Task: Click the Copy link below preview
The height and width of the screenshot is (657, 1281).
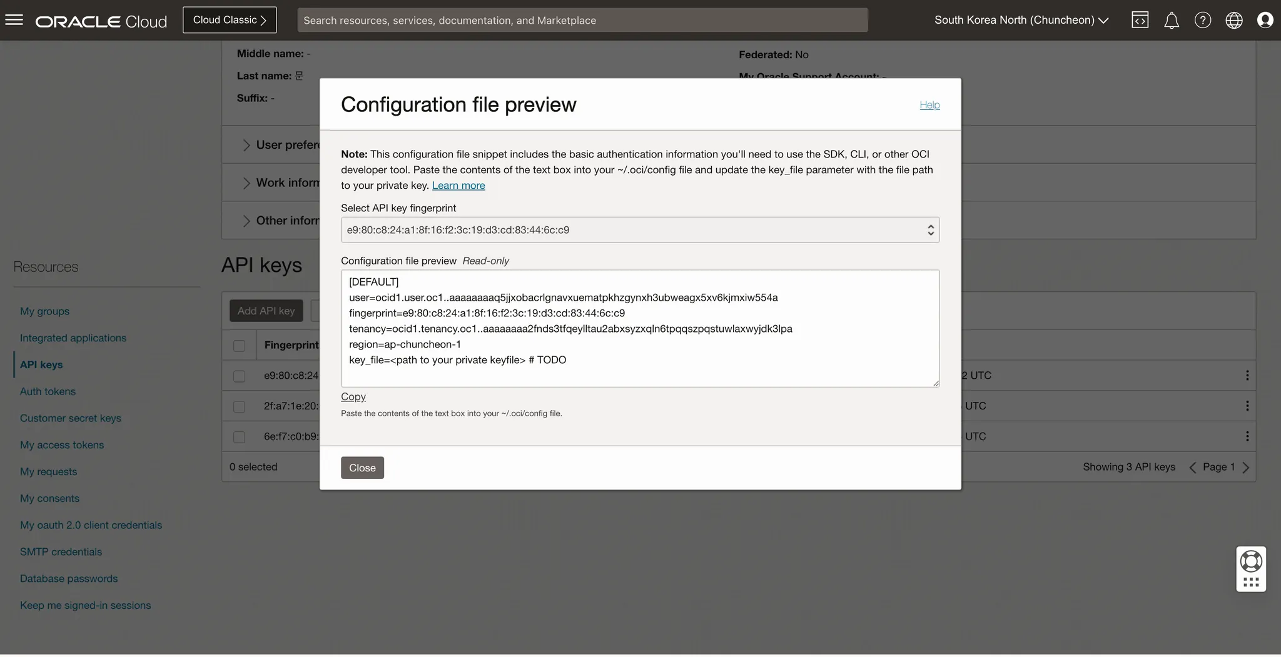Action: pos(353,396)
